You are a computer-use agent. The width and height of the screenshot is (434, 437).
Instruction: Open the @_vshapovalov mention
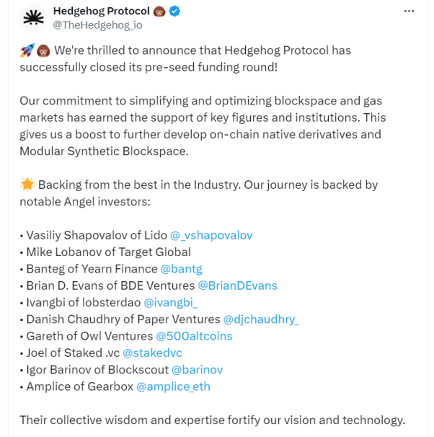pyautogui.click(x=211, y=235)
